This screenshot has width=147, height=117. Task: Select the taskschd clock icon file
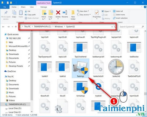(x=116, y=68)
